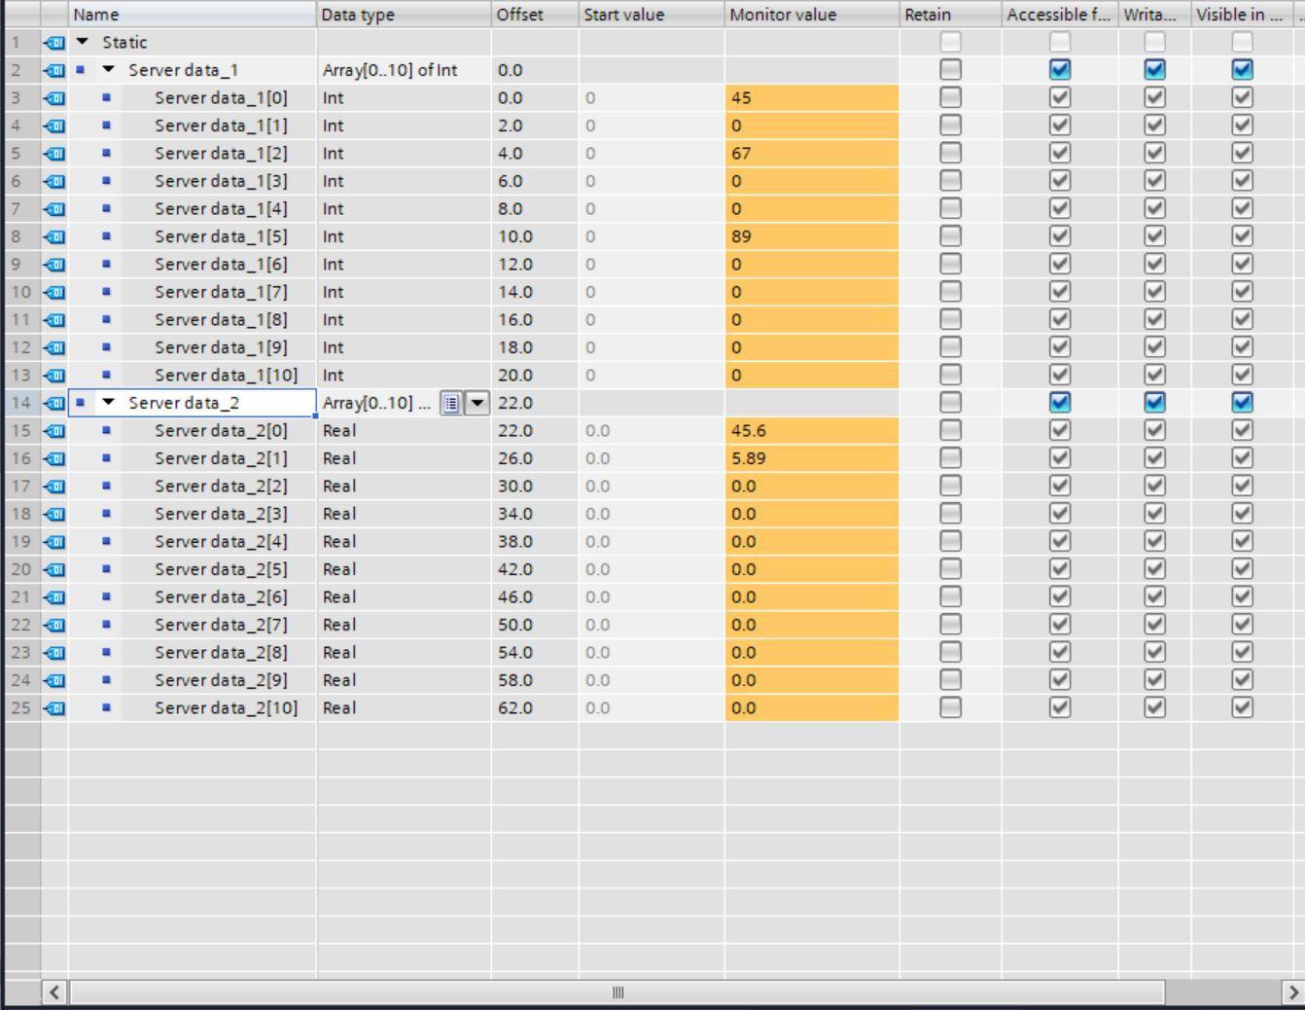
Task: Collapse the Static section
Action: 83,42
